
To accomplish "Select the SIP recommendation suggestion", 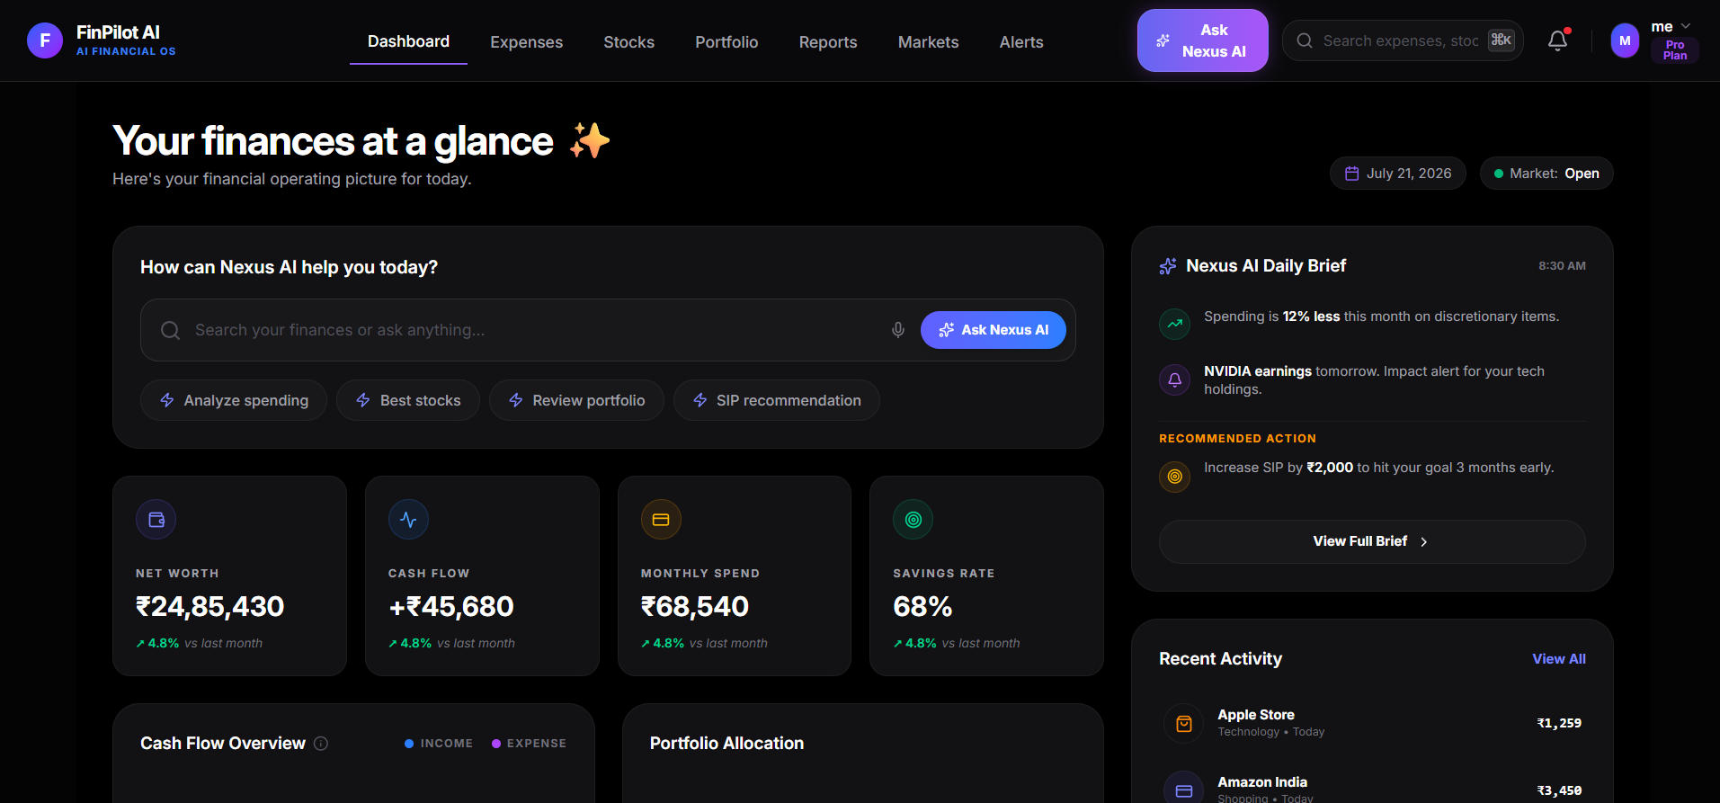I will (777, 400).
